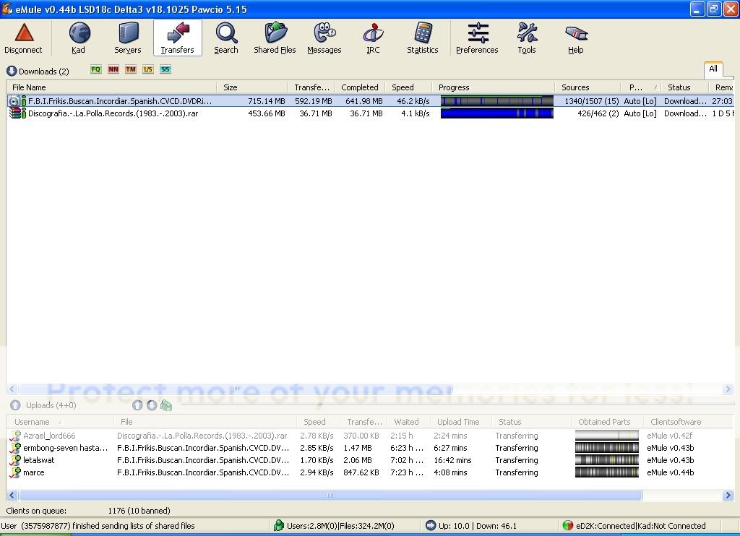This screenshot has height=536, width=740.
Task: Click the eMule title bar icon
Action: pyautogui.click(x=7, y=9)
